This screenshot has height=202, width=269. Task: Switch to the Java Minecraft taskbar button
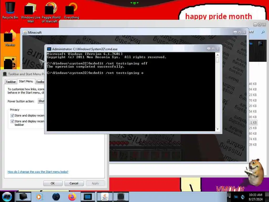[105, 197]
